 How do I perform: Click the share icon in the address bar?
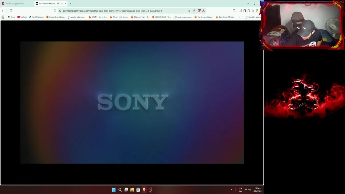pyautogui.click(x=194, y=11)
